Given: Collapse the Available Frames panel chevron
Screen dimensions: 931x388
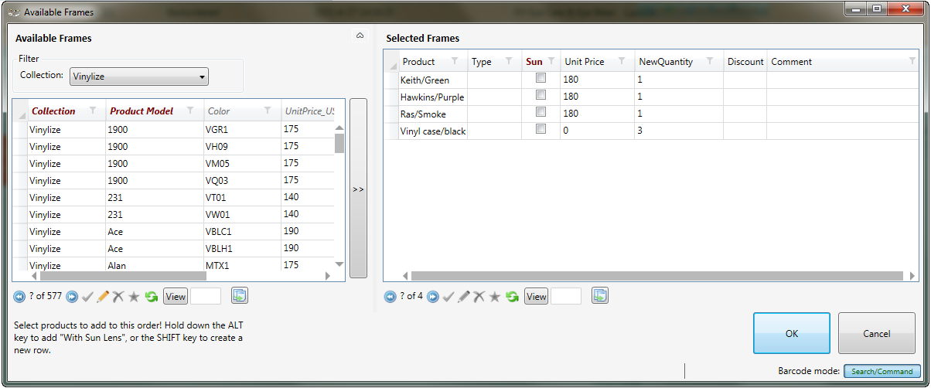Looking at the screenshot, I should point(360,36).
